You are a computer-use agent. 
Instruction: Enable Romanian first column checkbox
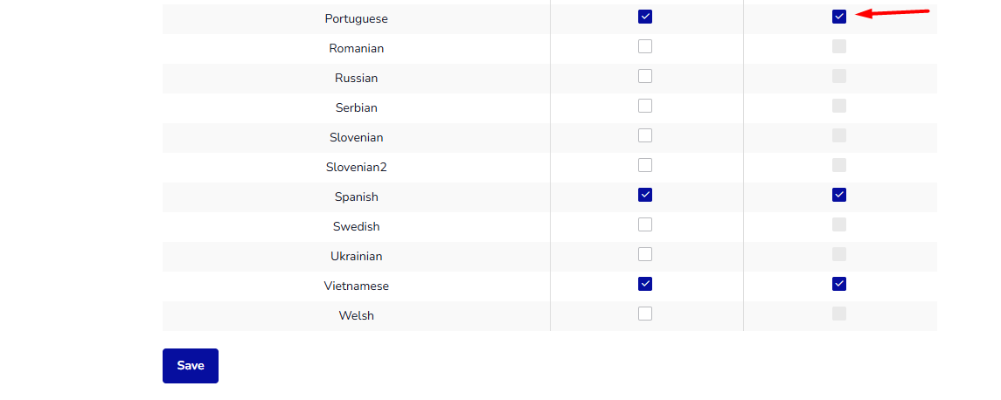(x=645, y=46)
